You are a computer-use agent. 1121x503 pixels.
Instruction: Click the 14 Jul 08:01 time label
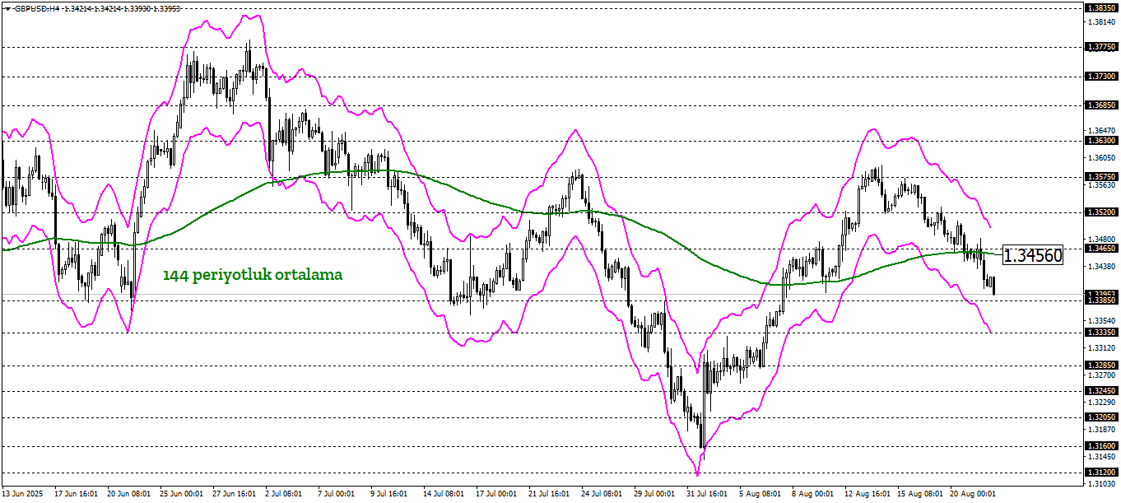pyautogui.click(x=444, y=494)
